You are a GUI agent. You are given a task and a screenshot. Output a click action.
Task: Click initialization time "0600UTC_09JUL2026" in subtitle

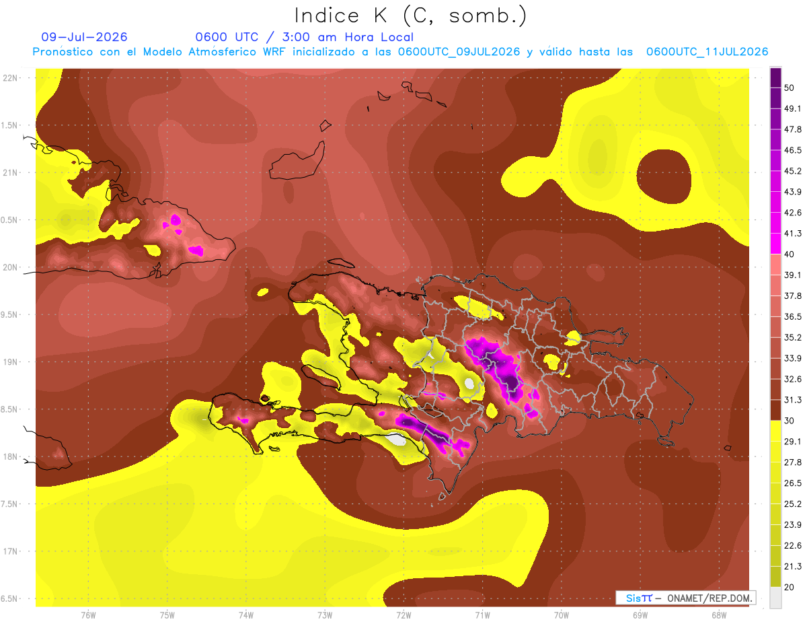tap(459, 52)
